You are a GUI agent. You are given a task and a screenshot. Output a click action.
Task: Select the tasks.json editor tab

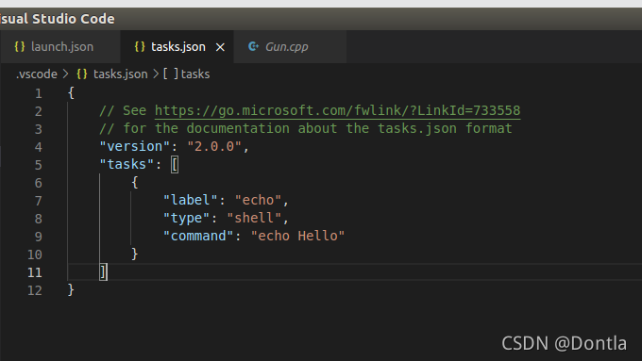tap(177, 46)
